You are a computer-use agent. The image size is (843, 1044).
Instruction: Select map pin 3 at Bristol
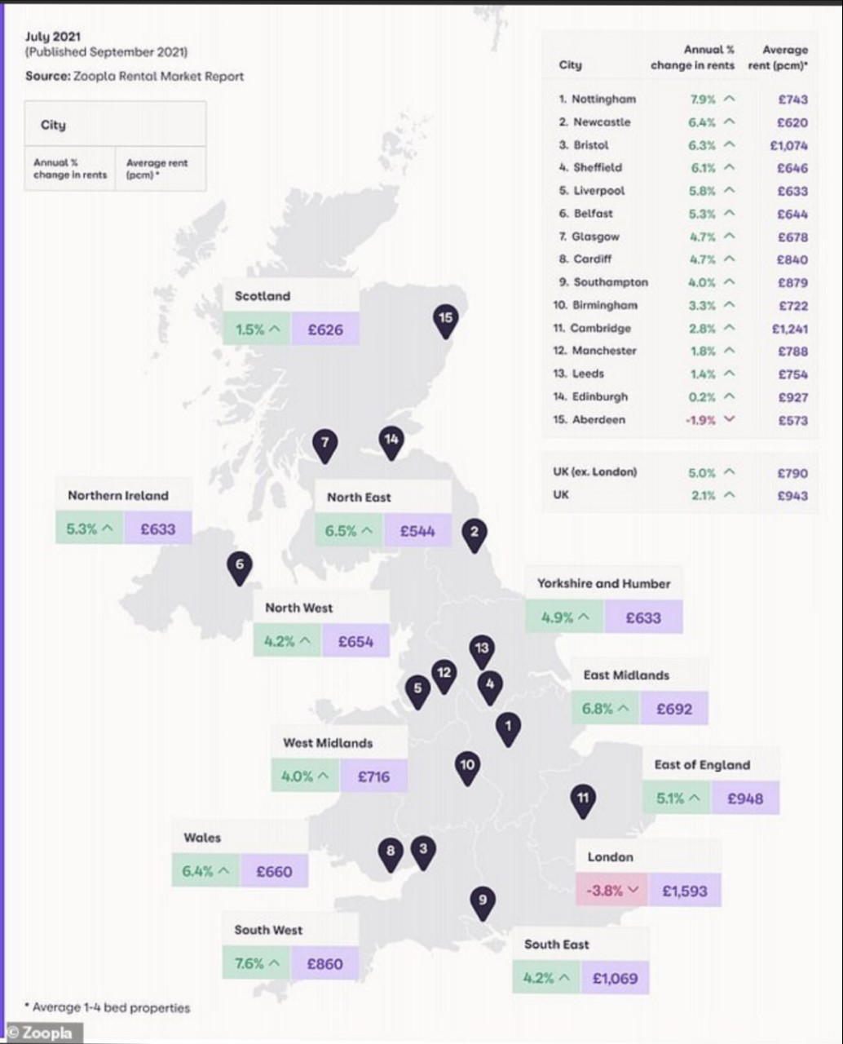422,852
